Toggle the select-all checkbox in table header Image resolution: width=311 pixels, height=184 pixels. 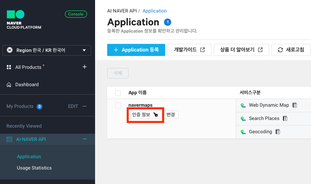(118, 93)
